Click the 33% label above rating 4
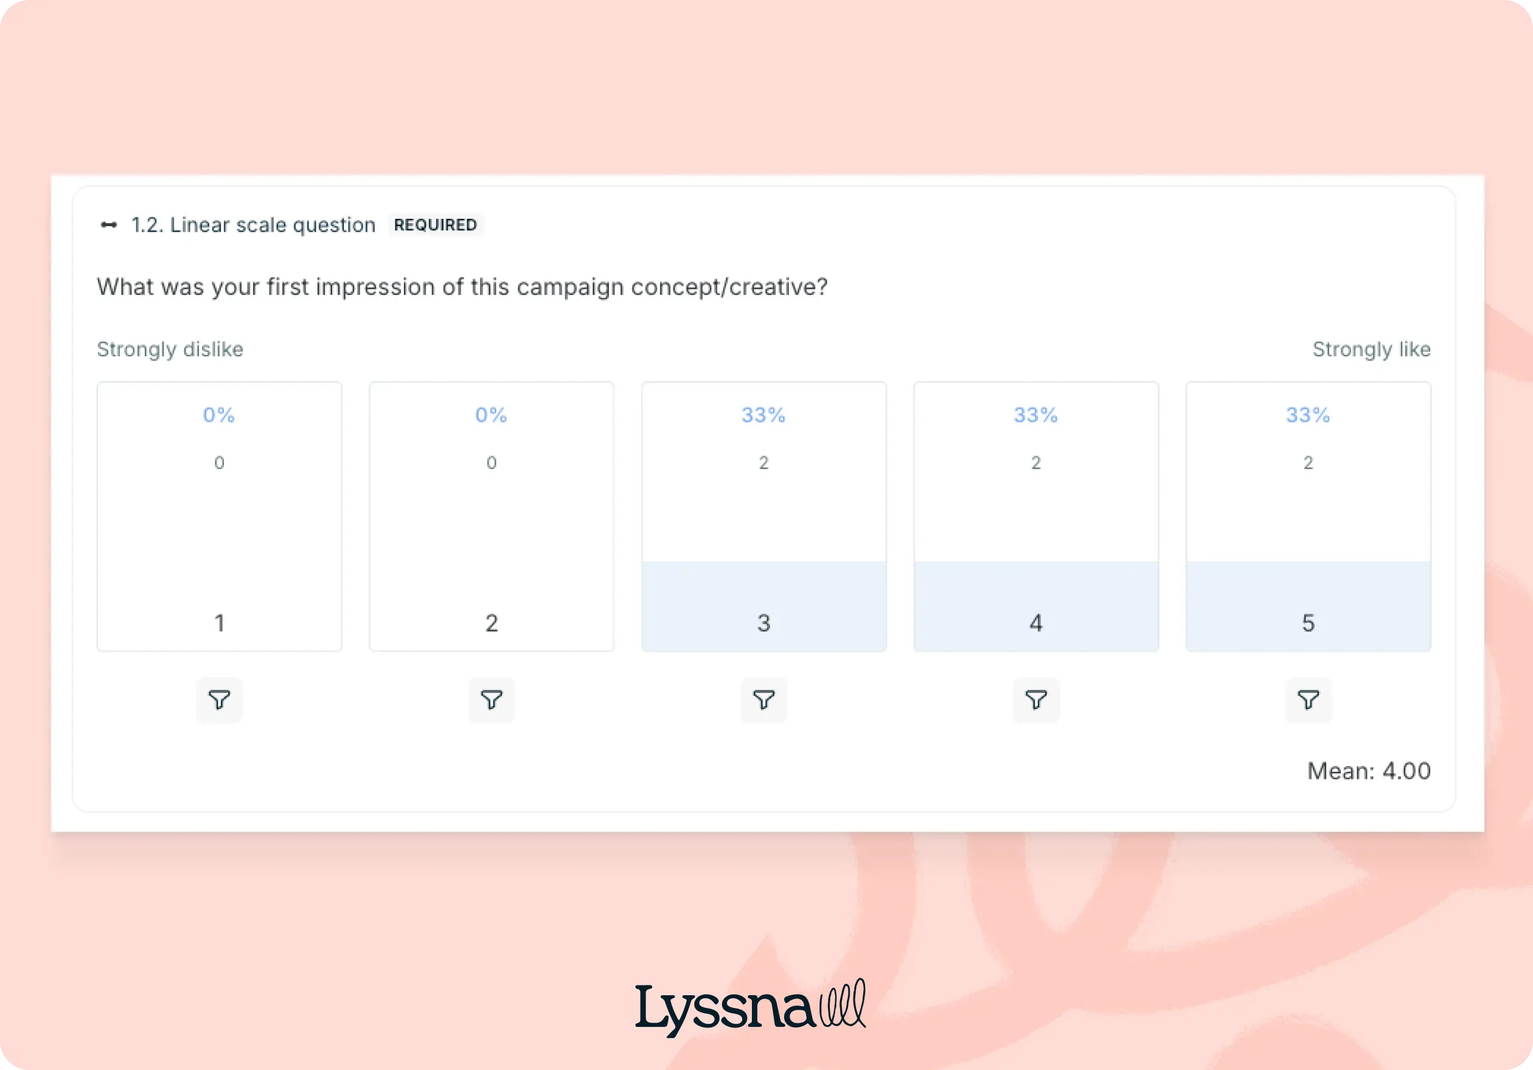Screen dimensions: 1533x1070 pos(1036,415)
